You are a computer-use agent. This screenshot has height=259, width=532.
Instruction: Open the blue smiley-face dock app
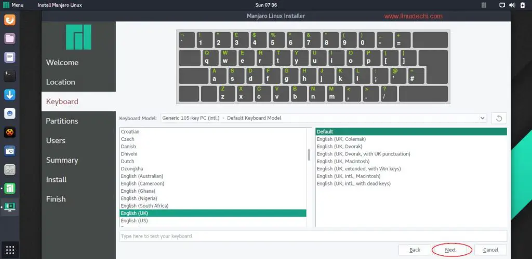click(9, 113)
